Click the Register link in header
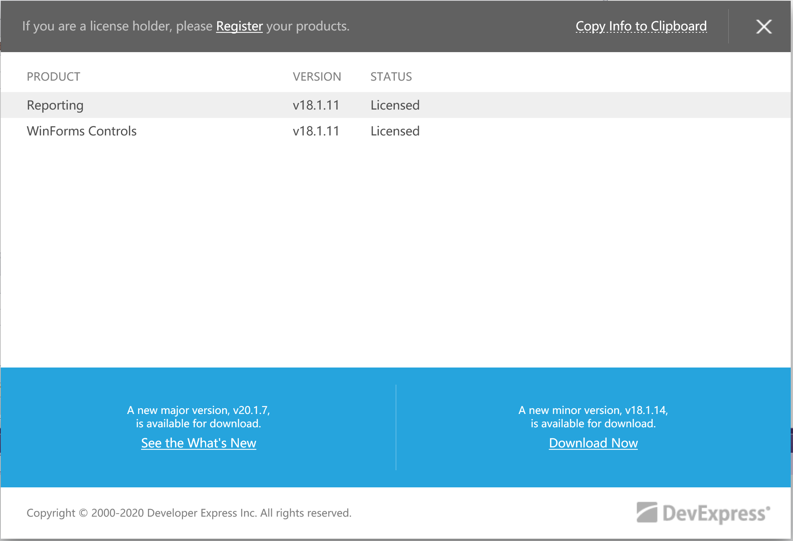The image size is (793, 541). [x=239, y=26]
